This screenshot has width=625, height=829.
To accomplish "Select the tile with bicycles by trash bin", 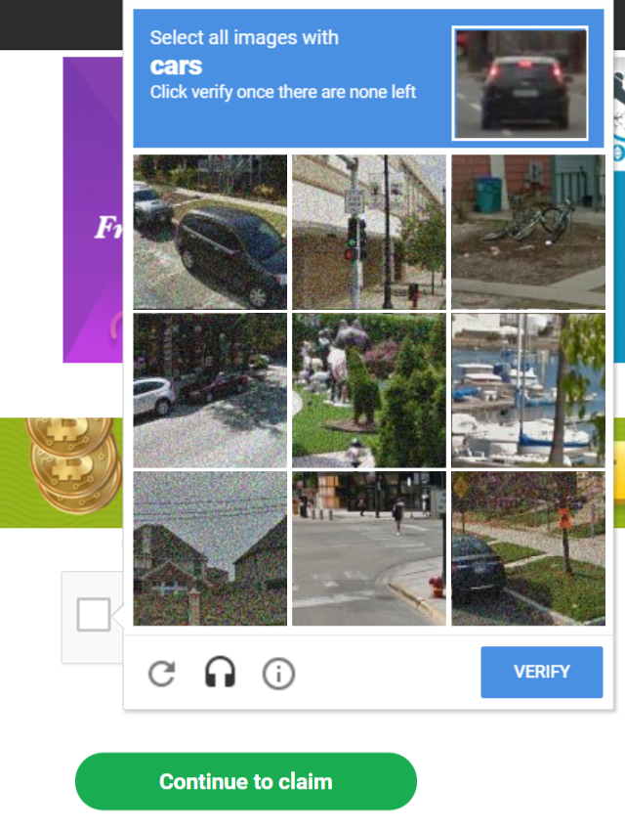I will 528,232.
